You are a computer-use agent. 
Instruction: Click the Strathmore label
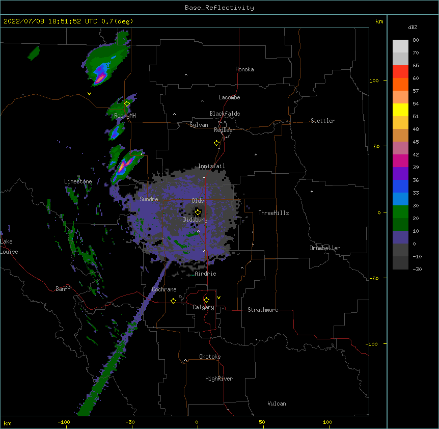[x=263, y=310]
